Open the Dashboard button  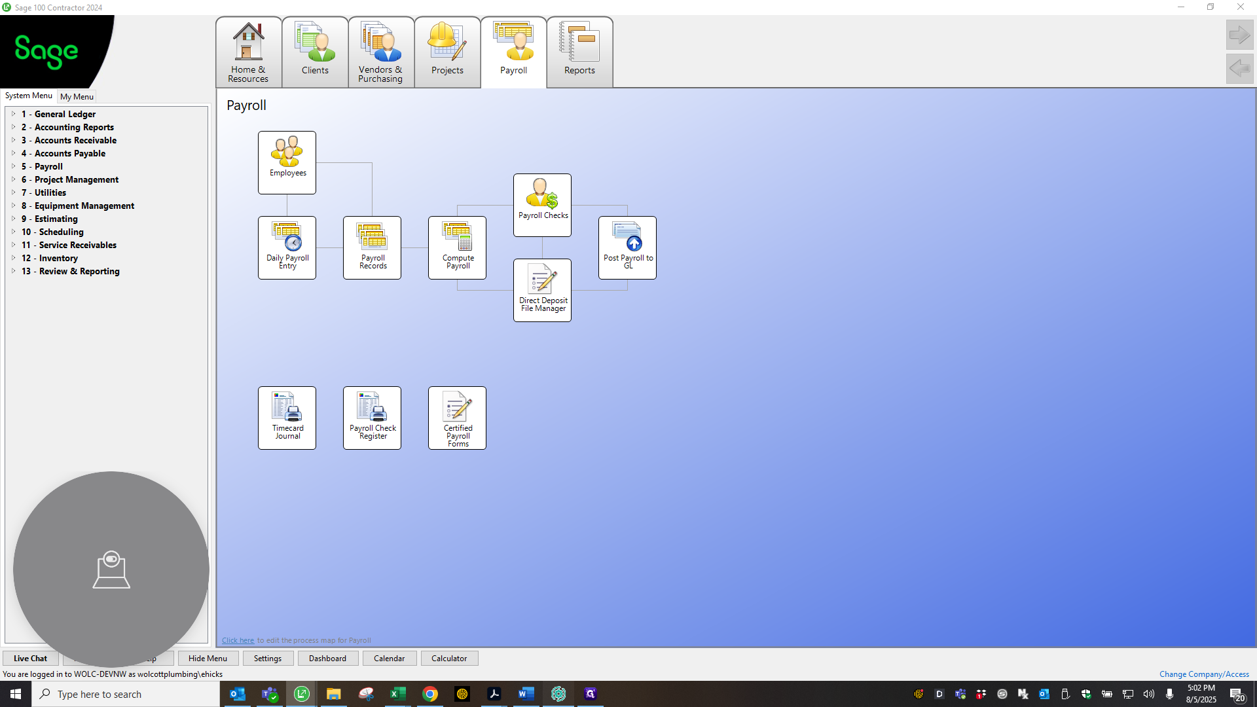(327, 659)
